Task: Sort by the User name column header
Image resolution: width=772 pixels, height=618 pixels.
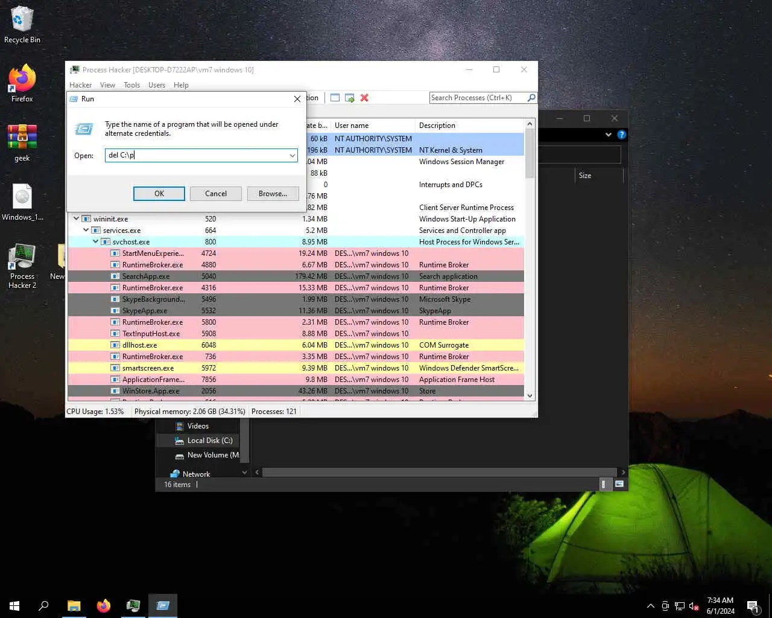Action: pos(373,126)
